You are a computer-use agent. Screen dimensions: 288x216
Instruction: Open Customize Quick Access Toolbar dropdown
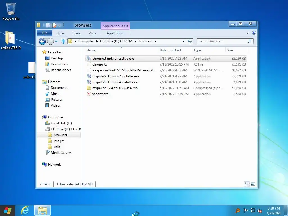[x=60, y=26]
